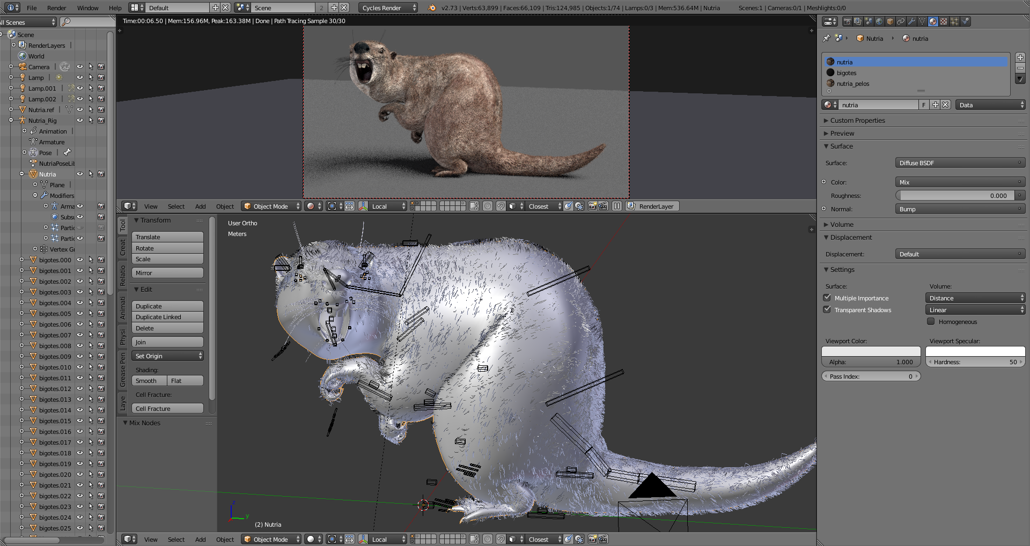The image size is (1030, 546).
Task: Open the Physics properties tab
Action: (965, 21)
